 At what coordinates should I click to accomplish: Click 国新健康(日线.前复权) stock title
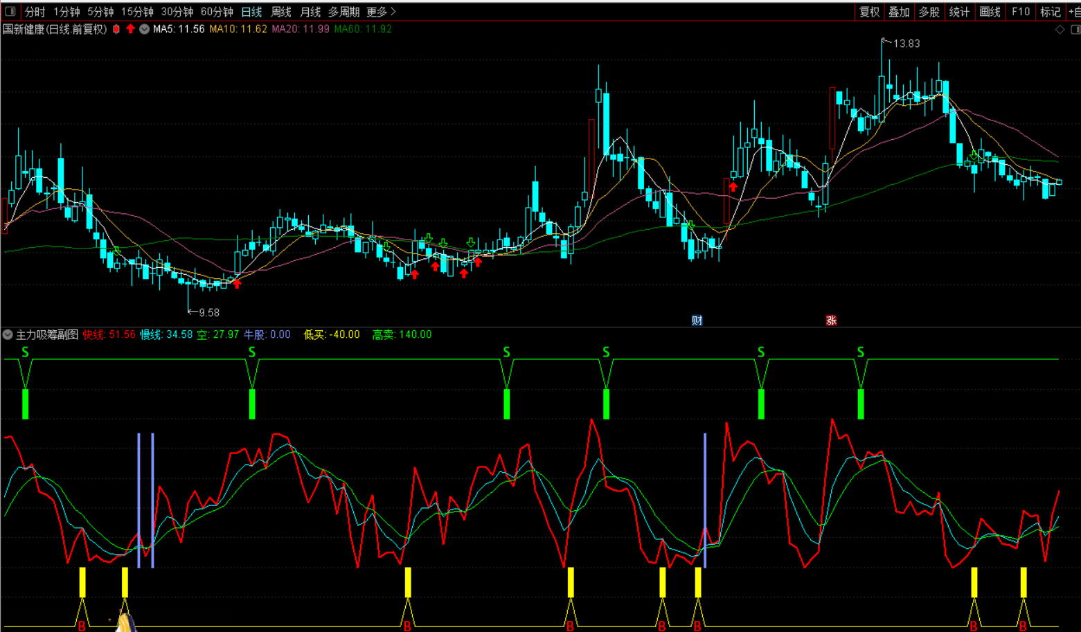coord(55,29)
